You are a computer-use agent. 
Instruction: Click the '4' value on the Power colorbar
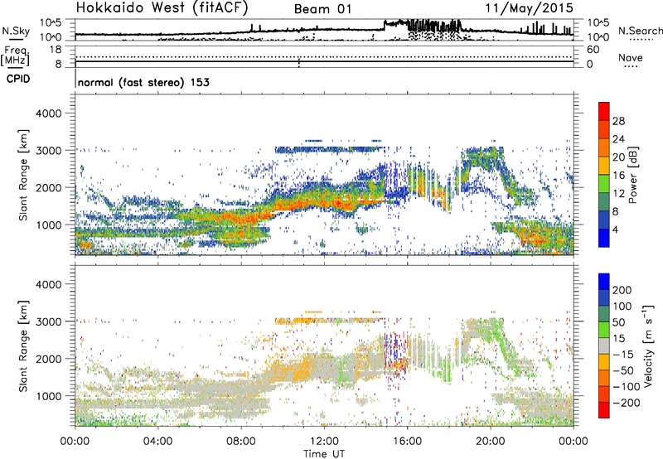tap(617, 229)
